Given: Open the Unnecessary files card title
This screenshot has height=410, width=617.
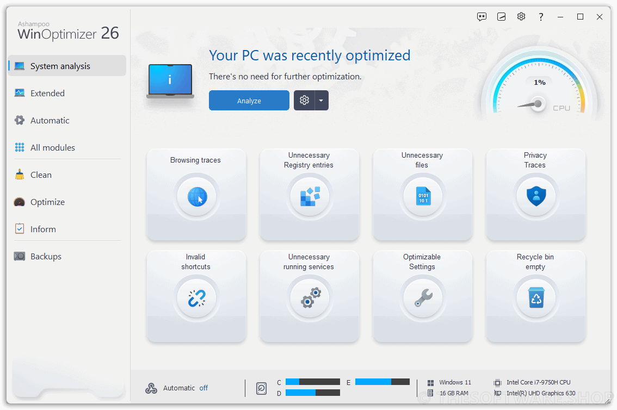Looking at the screenshot, I should tap(422, 160).
